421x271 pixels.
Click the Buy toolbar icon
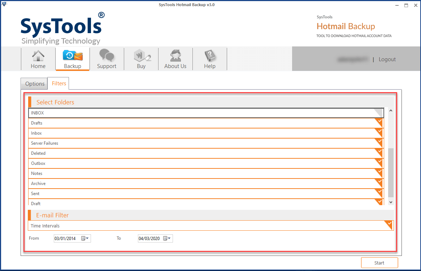(x=141, y=59)
